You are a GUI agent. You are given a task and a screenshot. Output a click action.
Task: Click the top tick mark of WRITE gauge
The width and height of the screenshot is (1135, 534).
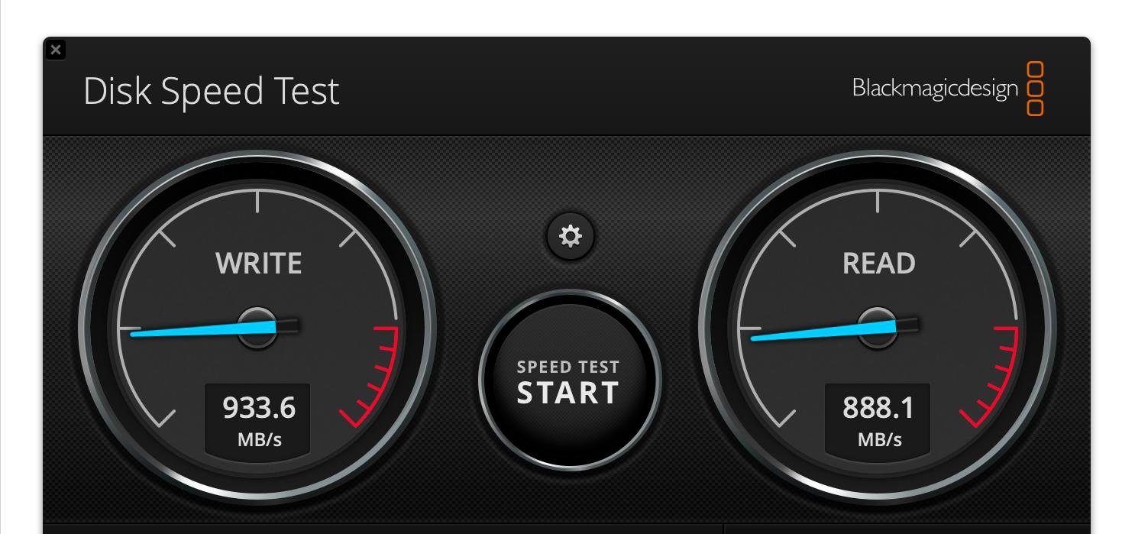[x=257, y=201]
